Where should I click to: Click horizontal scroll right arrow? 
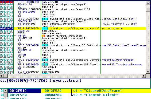(144, 76)
